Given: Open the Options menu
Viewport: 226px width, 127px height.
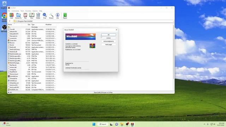Looking at the screenshot, I should point(35,11).
